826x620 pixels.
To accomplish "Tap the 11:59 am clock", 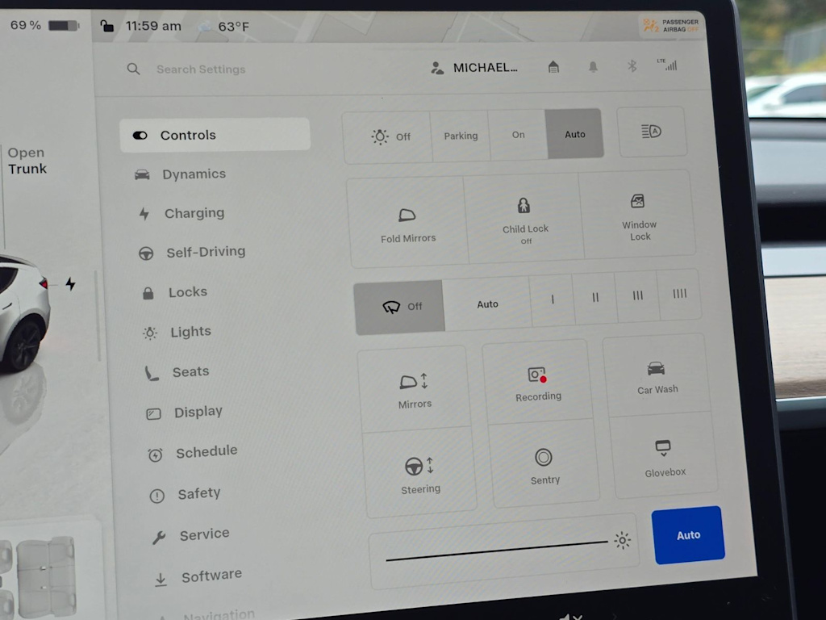I will pos(153,26).
